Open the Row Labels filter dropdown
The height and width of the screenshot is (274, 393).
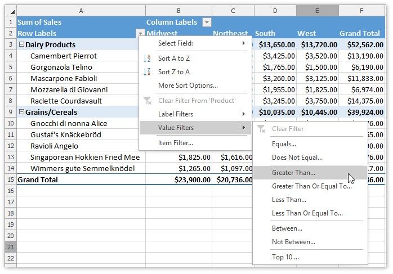click(140, 34)
